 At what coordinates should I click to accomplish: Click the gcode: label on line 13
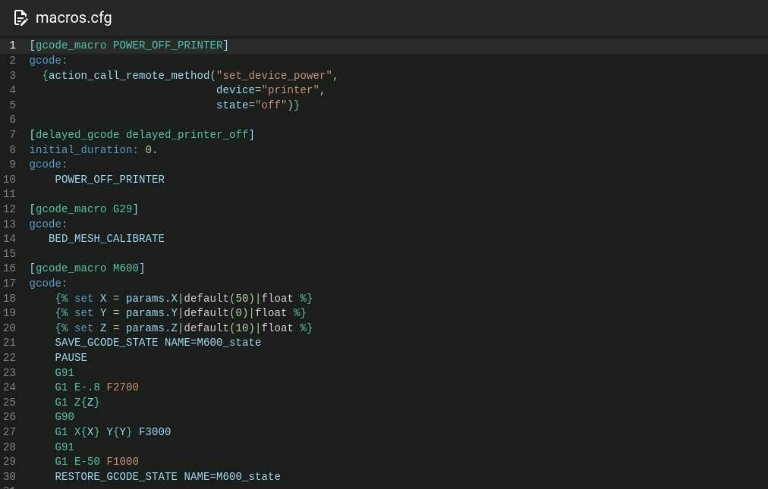pyautogui.click(x=48, y=224)
